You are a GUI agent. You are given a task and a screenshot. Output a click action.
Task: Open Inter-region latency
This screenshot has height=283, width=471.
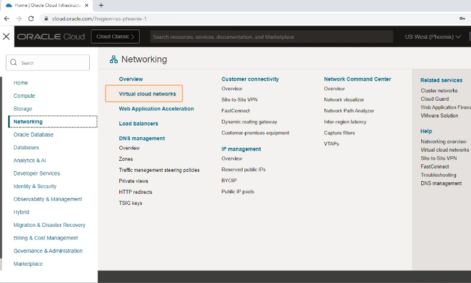[x=345, y=122]
